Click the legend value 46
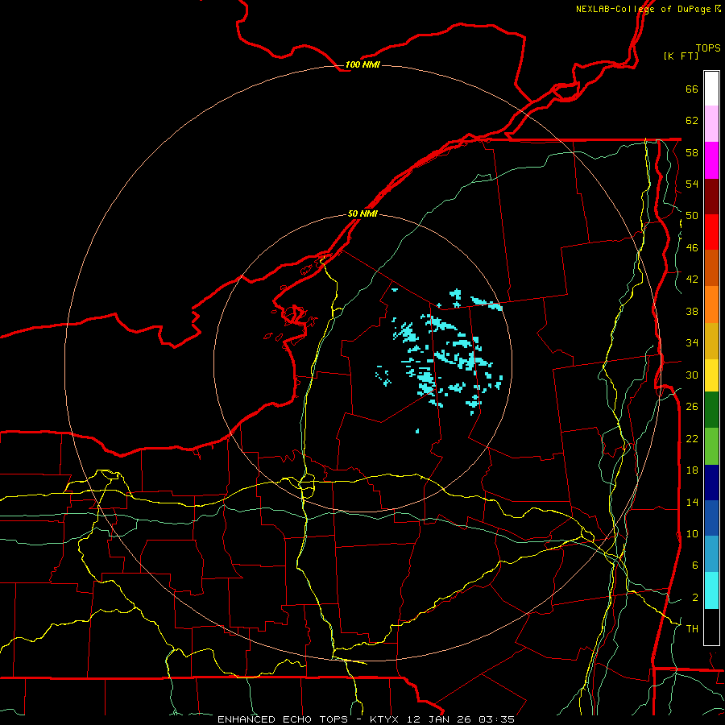 [692, 248]
